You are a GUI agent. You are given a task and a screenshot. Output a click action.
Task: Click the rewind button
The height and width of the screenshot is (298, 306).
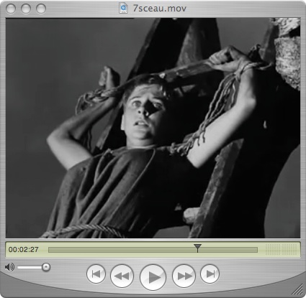click(122, 276)
